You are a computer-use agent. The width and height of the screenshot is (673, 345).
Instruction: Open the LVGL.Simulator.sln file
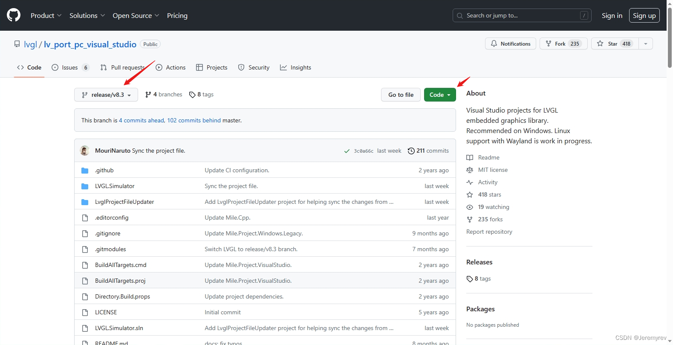(x=119, y=328)
